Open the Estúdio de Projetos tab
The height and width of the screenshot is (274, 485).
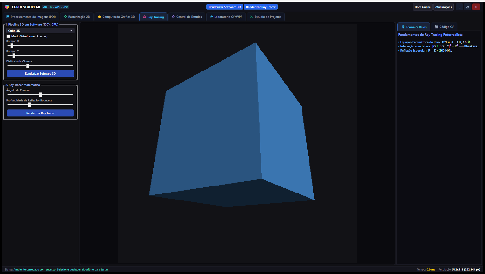point(266,17)
